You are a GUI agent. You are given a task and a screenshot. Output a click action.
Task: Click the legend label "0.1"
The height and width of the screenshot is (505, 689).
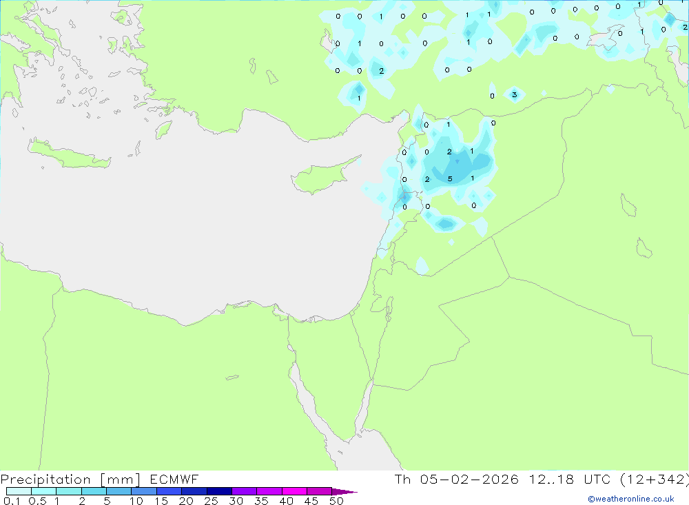coord(12,501)
